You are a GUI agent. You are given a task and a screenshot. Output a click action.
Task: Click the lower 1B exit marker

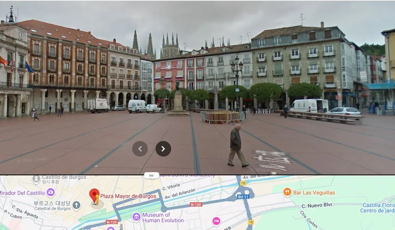(x=251, y=222)
